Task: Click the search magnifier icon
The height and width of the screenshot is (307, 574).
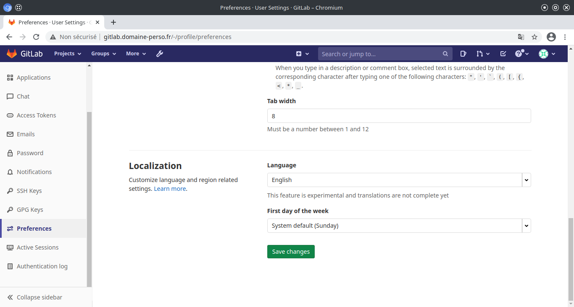Action: (445, 54)
